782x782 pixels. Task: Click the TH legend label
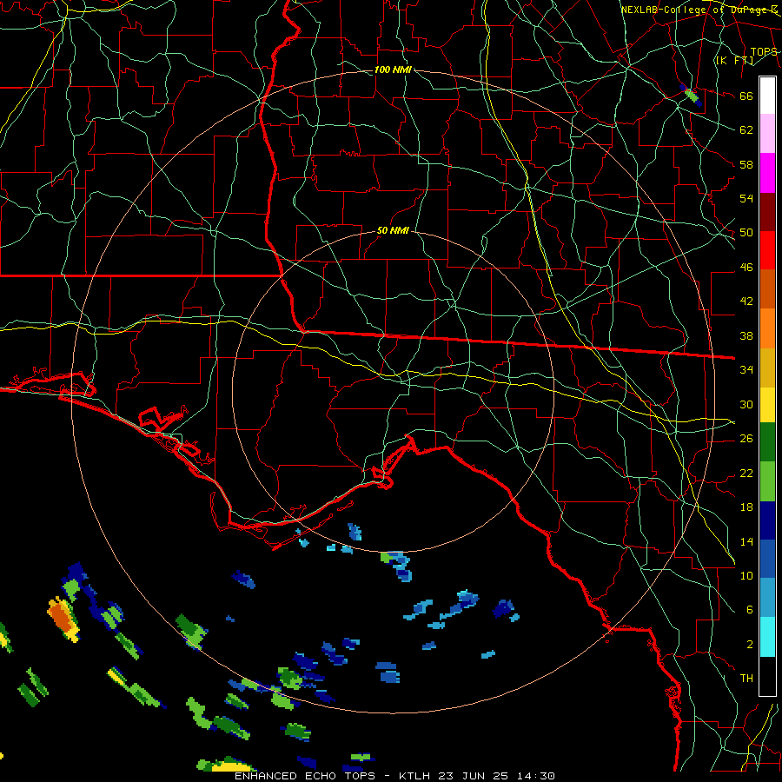coord(746,679)
